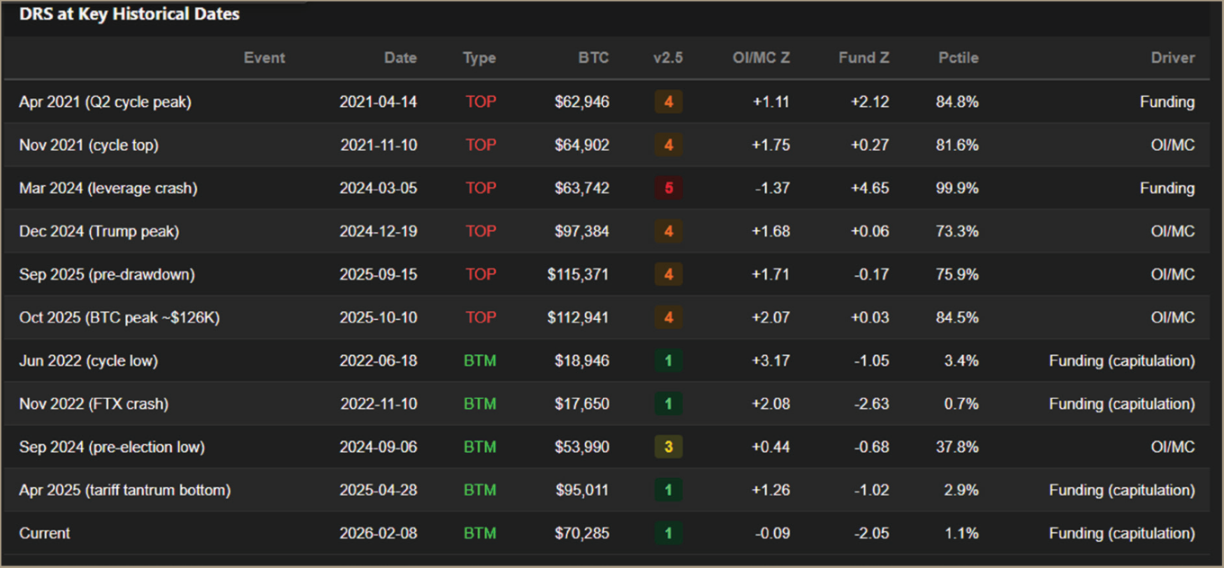Click the v2.5 column header

(x=668, y=58)
